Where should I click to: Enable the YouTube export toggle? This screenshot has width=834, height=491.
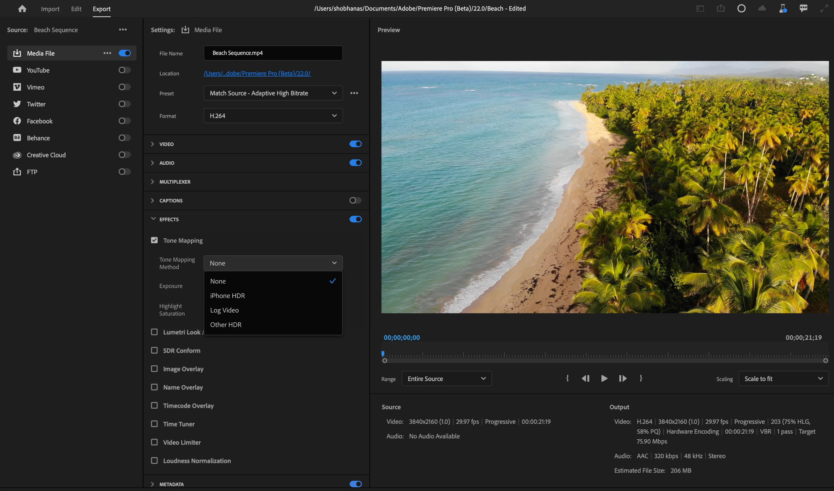(124, 70)
